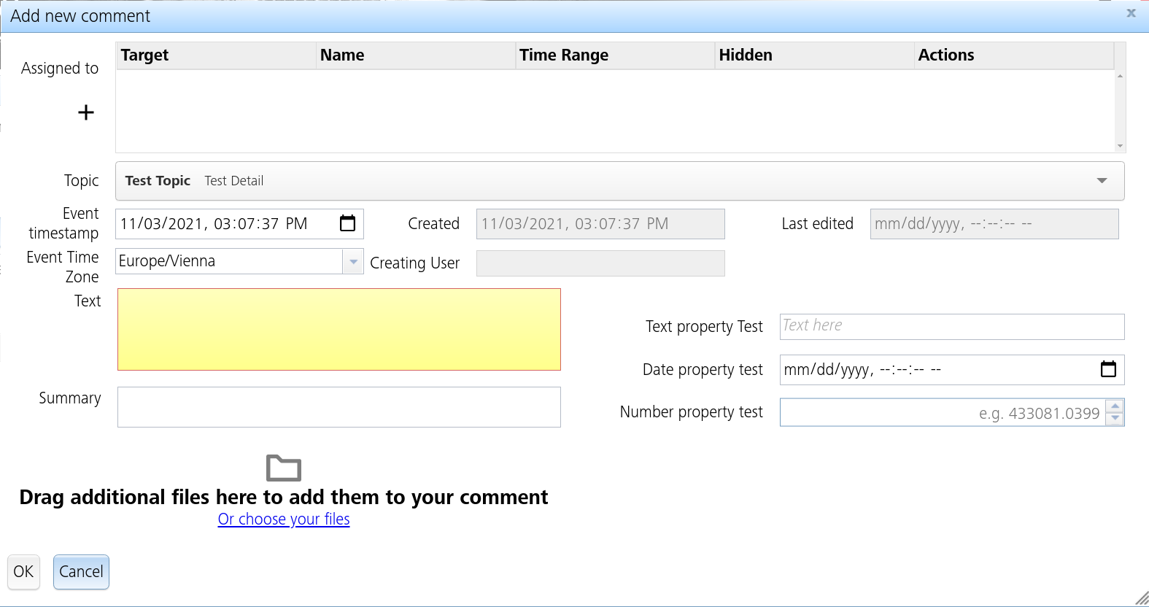
Task: Grab the dialog resize handle corner
Action: [x=1142, y=599]
